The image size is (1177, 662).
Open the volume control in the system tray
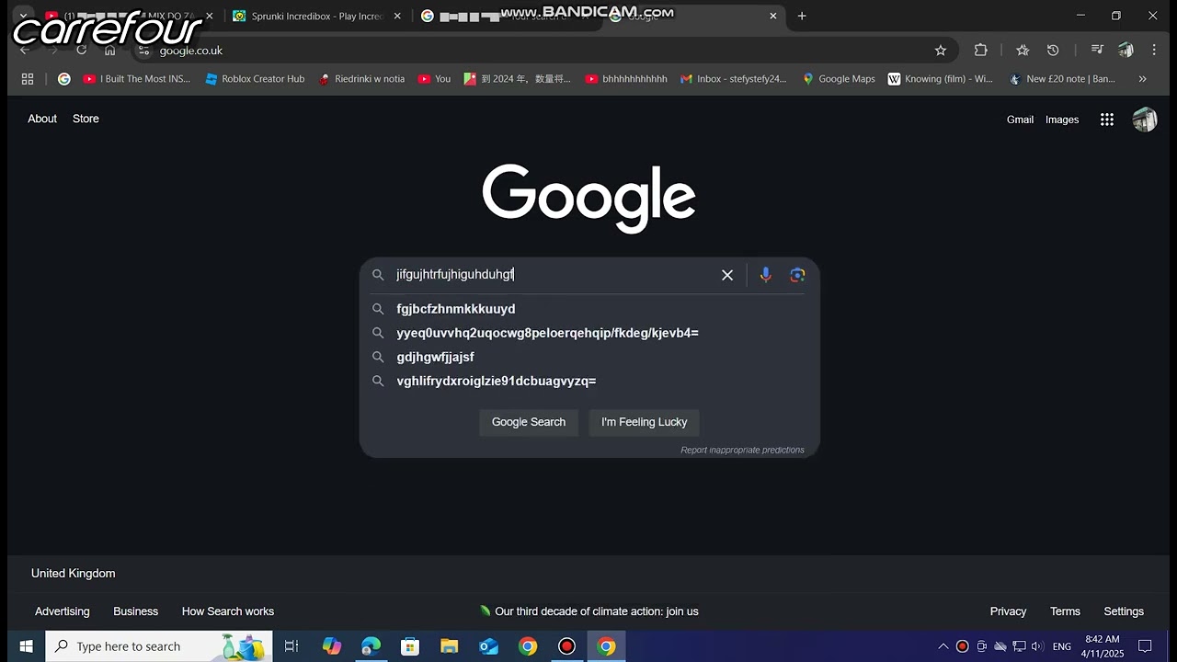[x=1037, y=646]
